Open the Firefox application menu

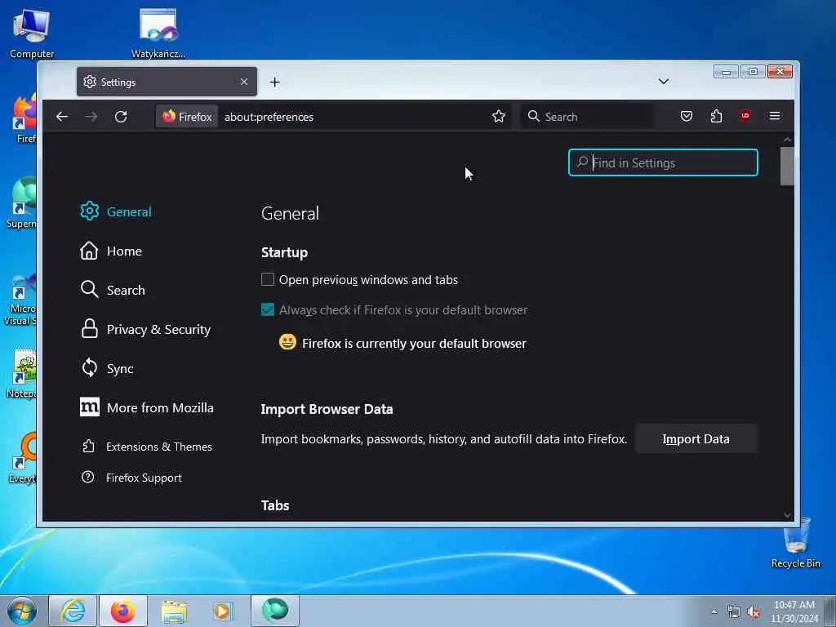775,116
